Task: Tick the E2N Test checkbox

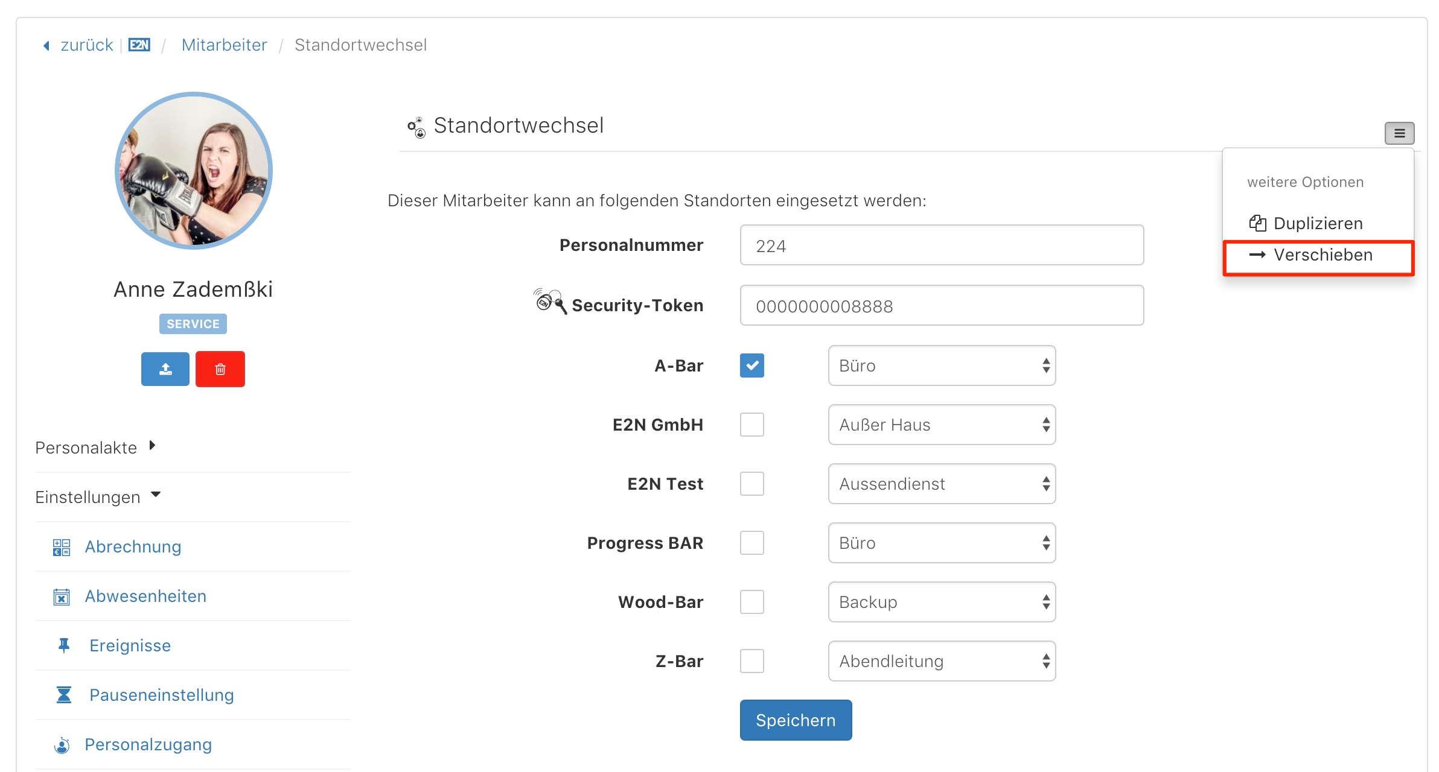Action: [x=752, y=484]
